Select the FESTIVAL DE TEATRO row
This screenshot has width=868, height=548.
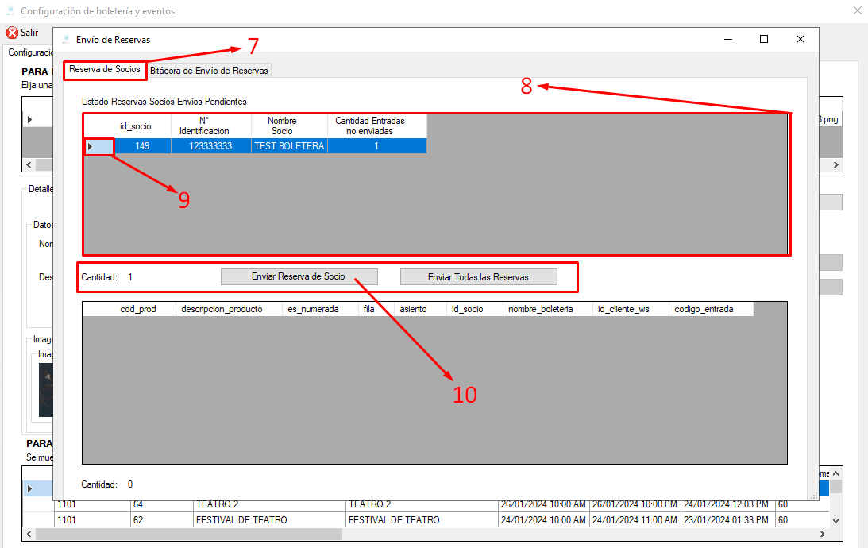point(426,519)
